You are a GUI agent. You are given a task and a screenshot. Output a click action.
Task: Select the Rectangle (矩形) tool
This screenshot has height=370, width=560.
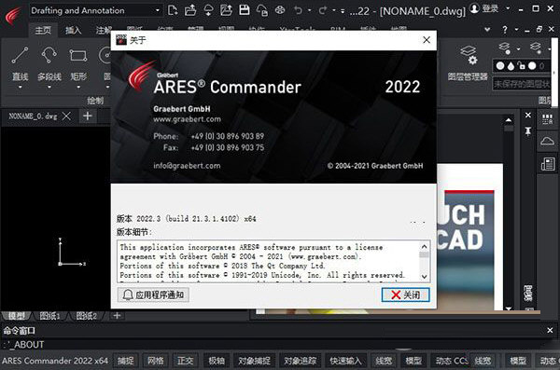pos(78,62)
